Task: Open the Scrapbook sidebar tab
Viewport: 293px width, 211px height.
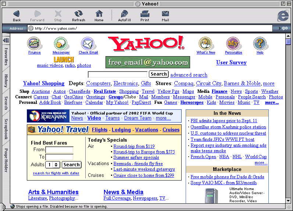Action: [6, 129]
